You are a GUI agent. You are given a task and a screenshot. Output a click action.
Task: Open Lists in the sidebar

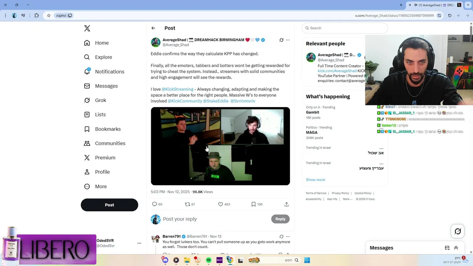tap(95, 115)
